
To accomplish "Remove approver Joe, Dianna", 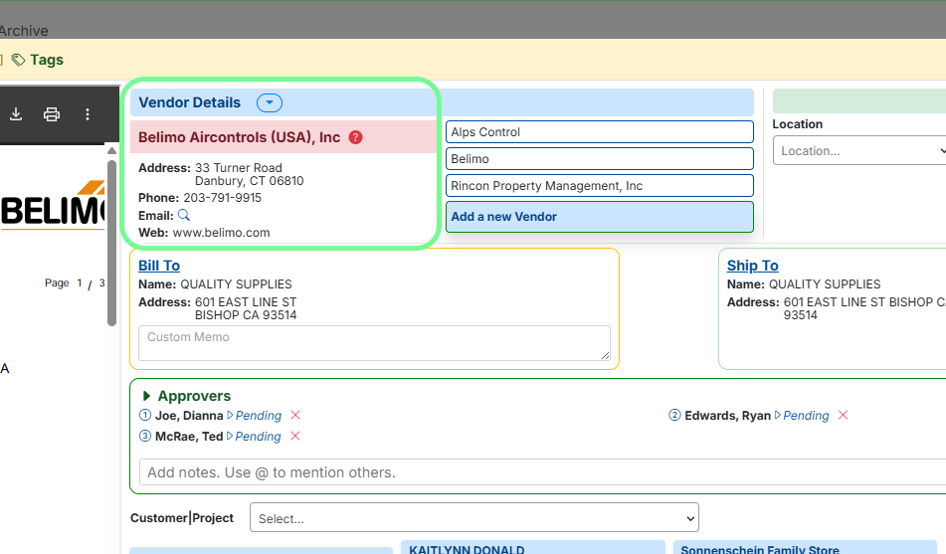I will coord(295,415).
